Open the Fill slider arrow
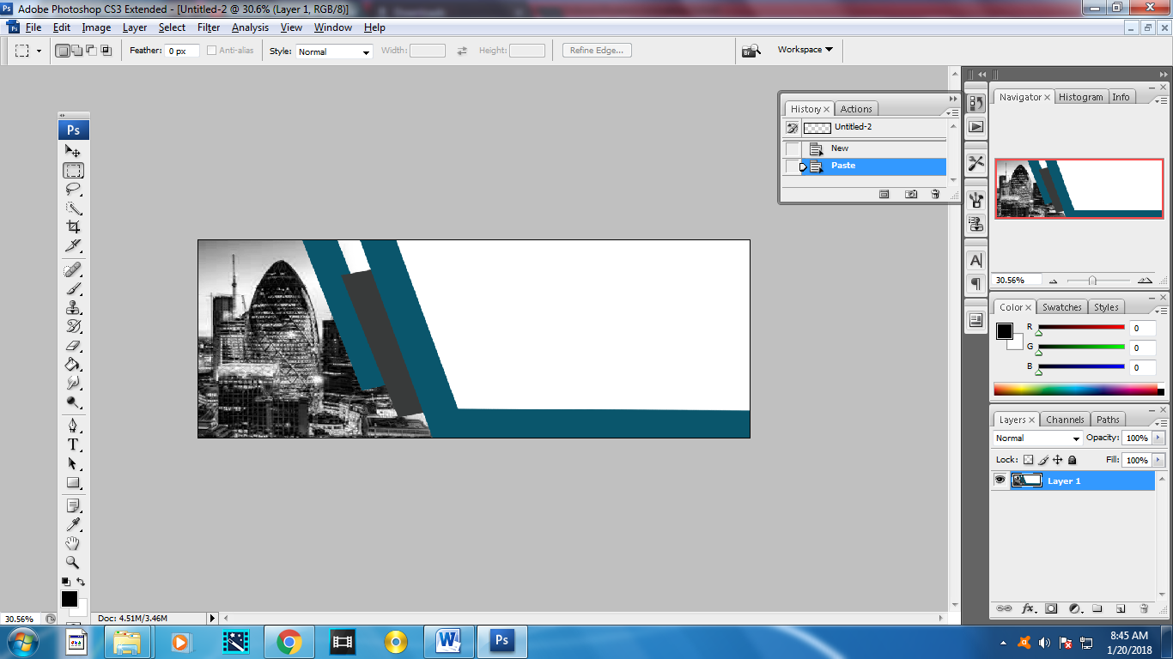The width and height of the screenshot is (1173, 659). 1158,461
